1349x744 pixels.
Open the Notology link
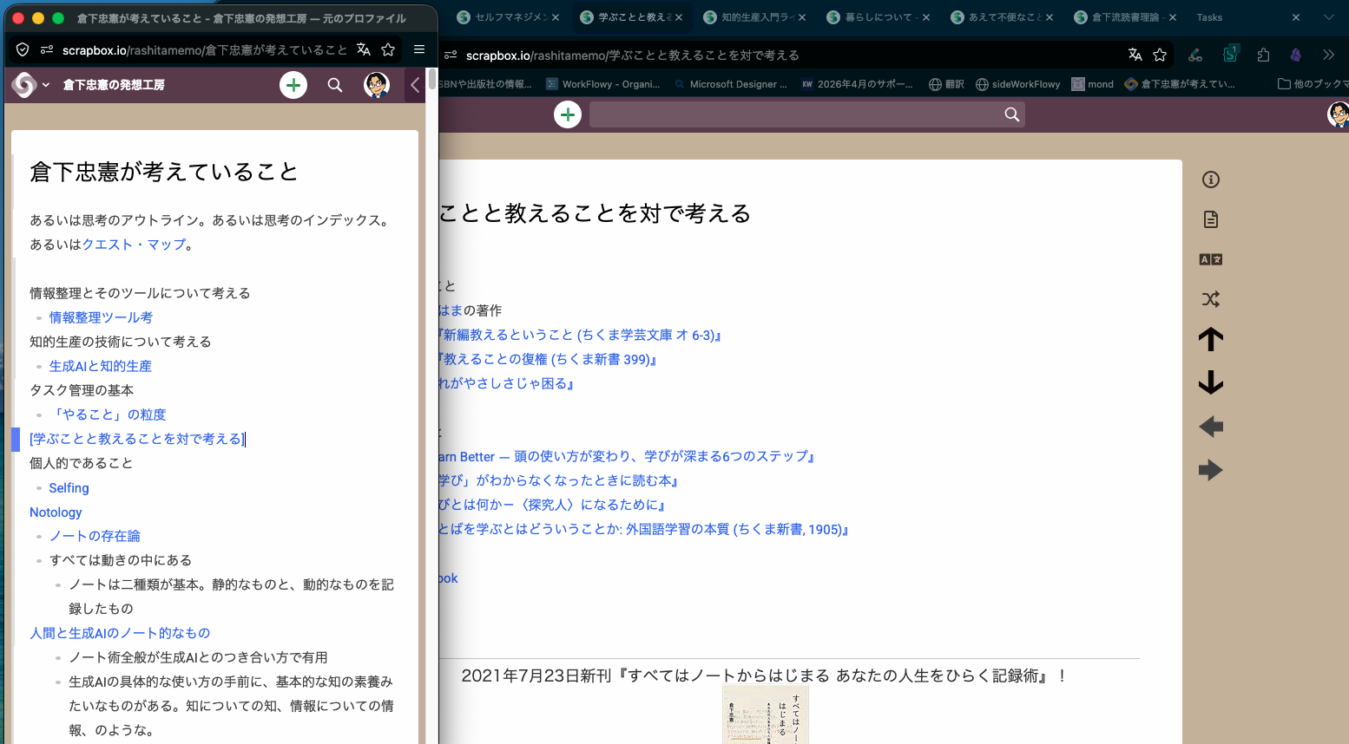point(56,512)
